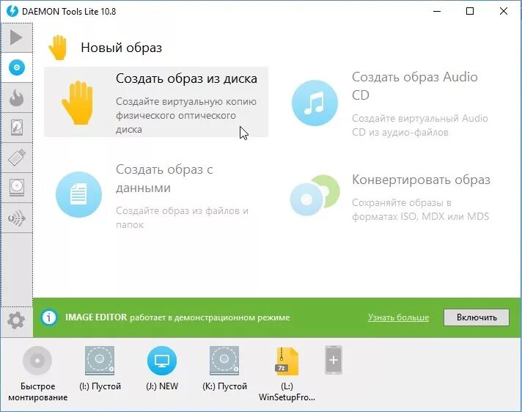
Task: Click the two-disc convert image icon
Action: [x=315, y=195]
